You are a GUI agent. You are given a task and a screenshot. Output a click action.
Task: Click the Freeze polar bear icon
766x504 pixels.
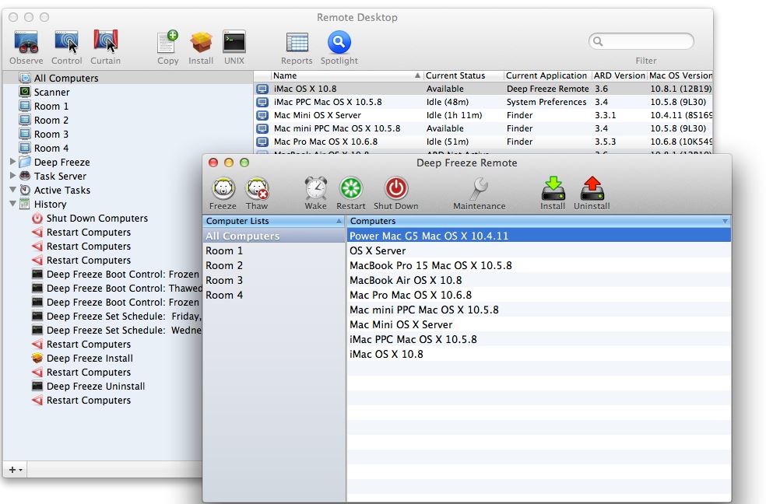click(223, 188)
